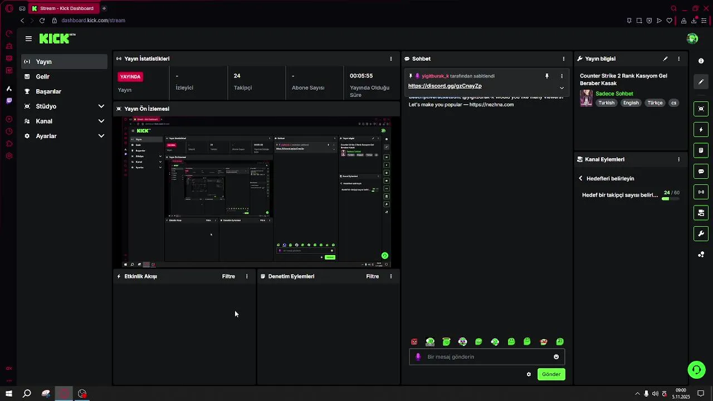Open a new browser tab
This screenshot has width=713, height=401.
coord(104,8)
